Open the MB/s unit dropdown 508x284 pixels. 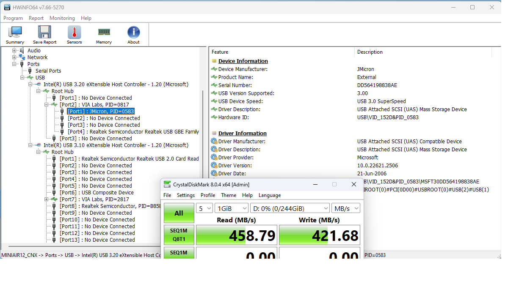pyautogui.click(x=345, y=208)
